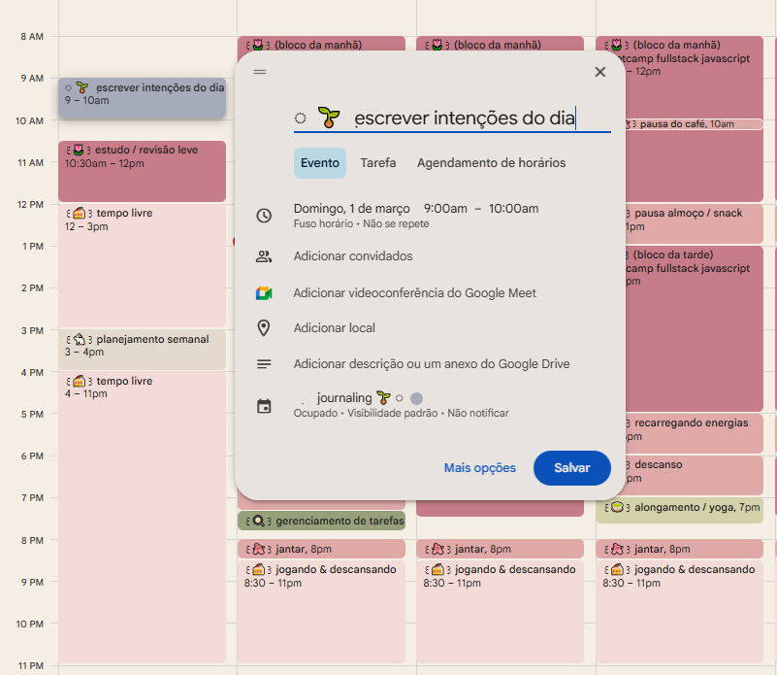Viewport: 777px width, 675px height.
Task: Click Adicionar convidados
Action: [x=353, y=256]
